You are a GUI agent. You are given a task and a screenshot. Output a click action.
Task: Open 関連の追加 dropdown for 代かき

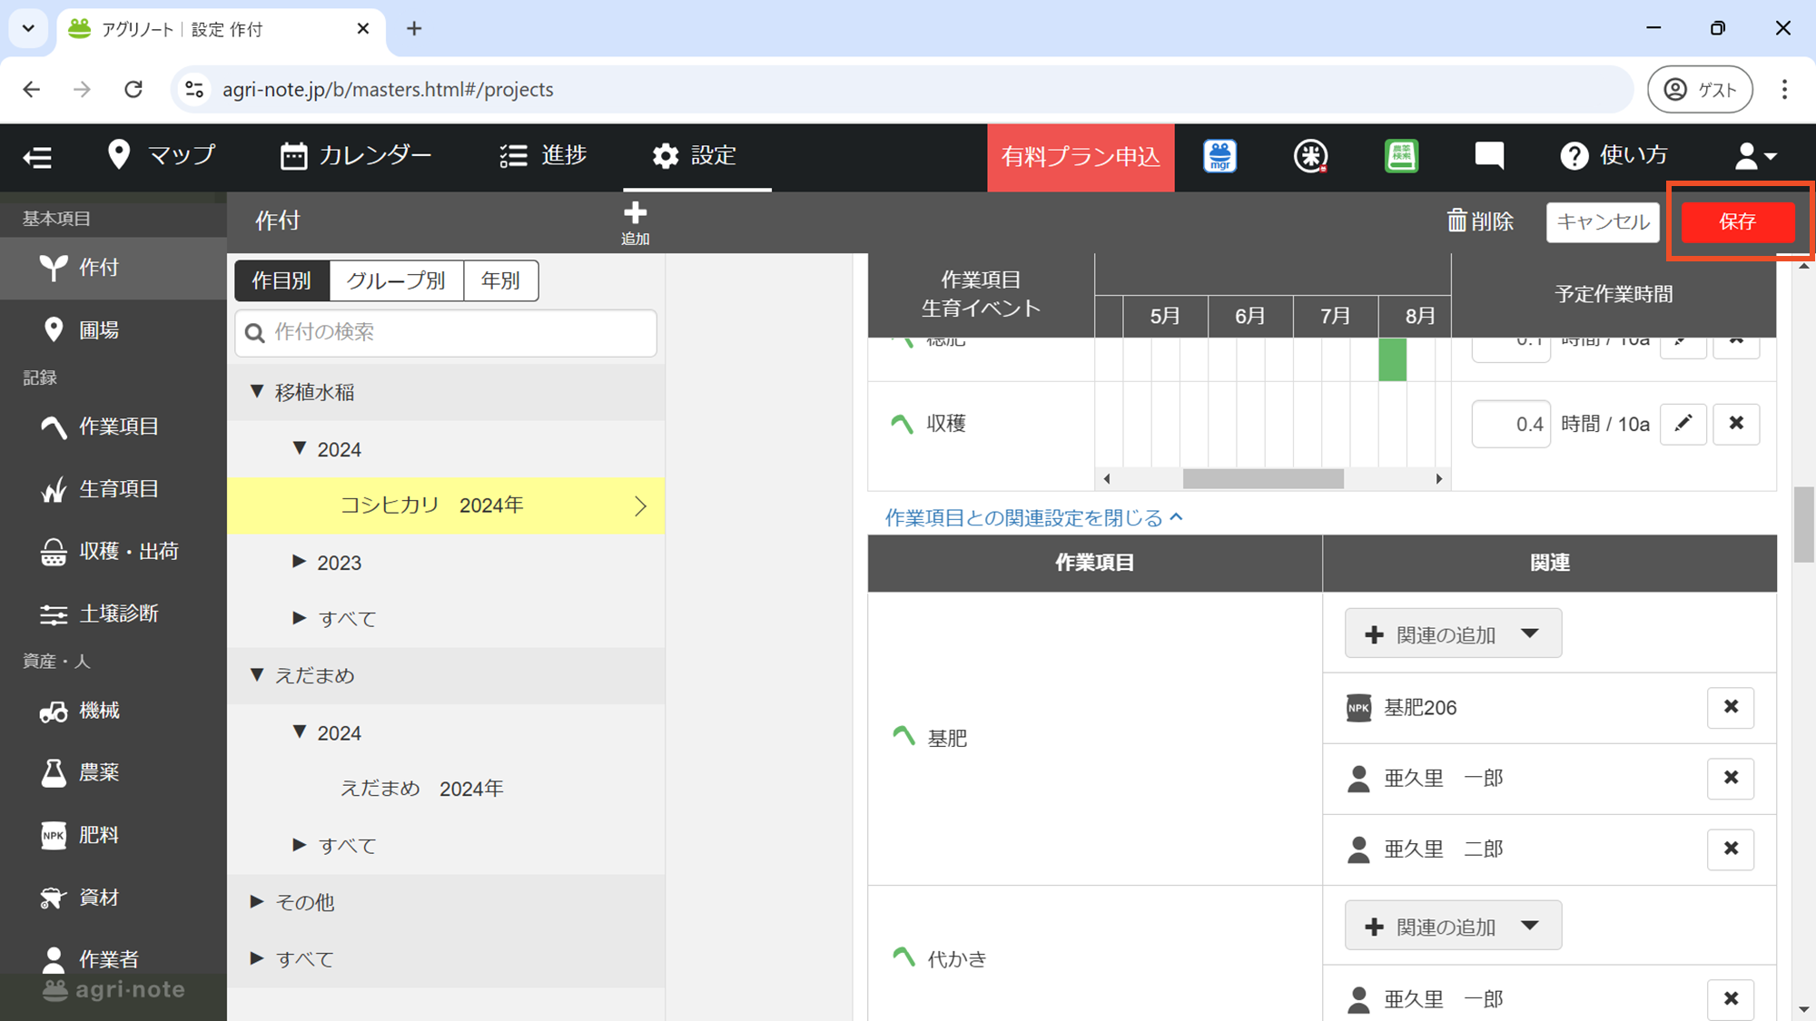point(1453,926)
